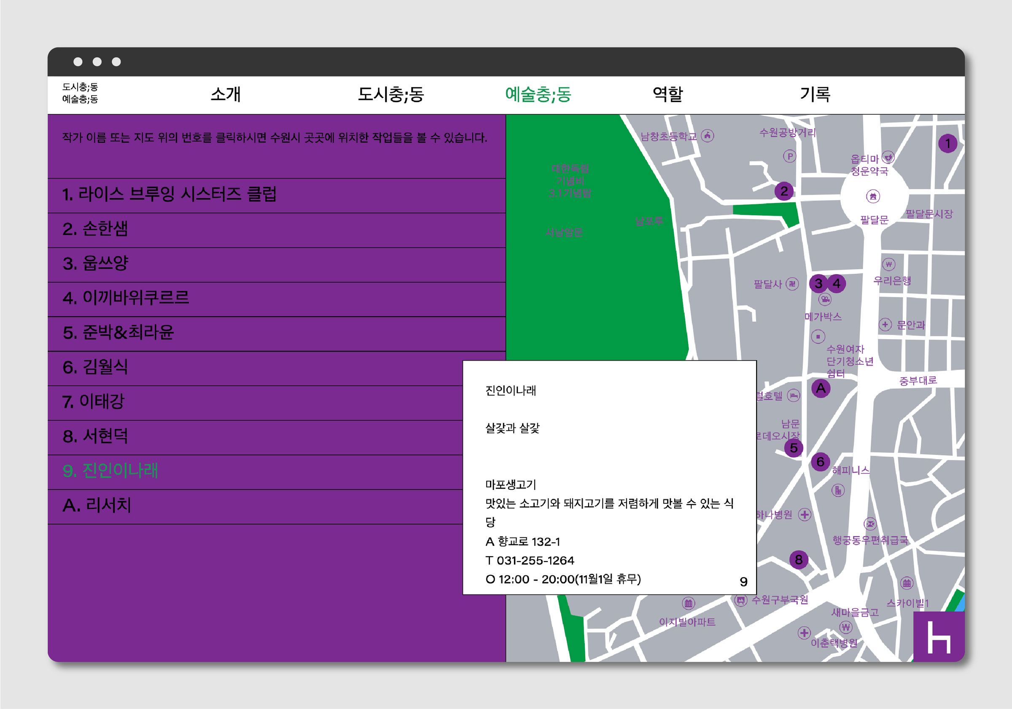
Task: Click the 팔달문 gate icon on map
Action: [873, 196]
